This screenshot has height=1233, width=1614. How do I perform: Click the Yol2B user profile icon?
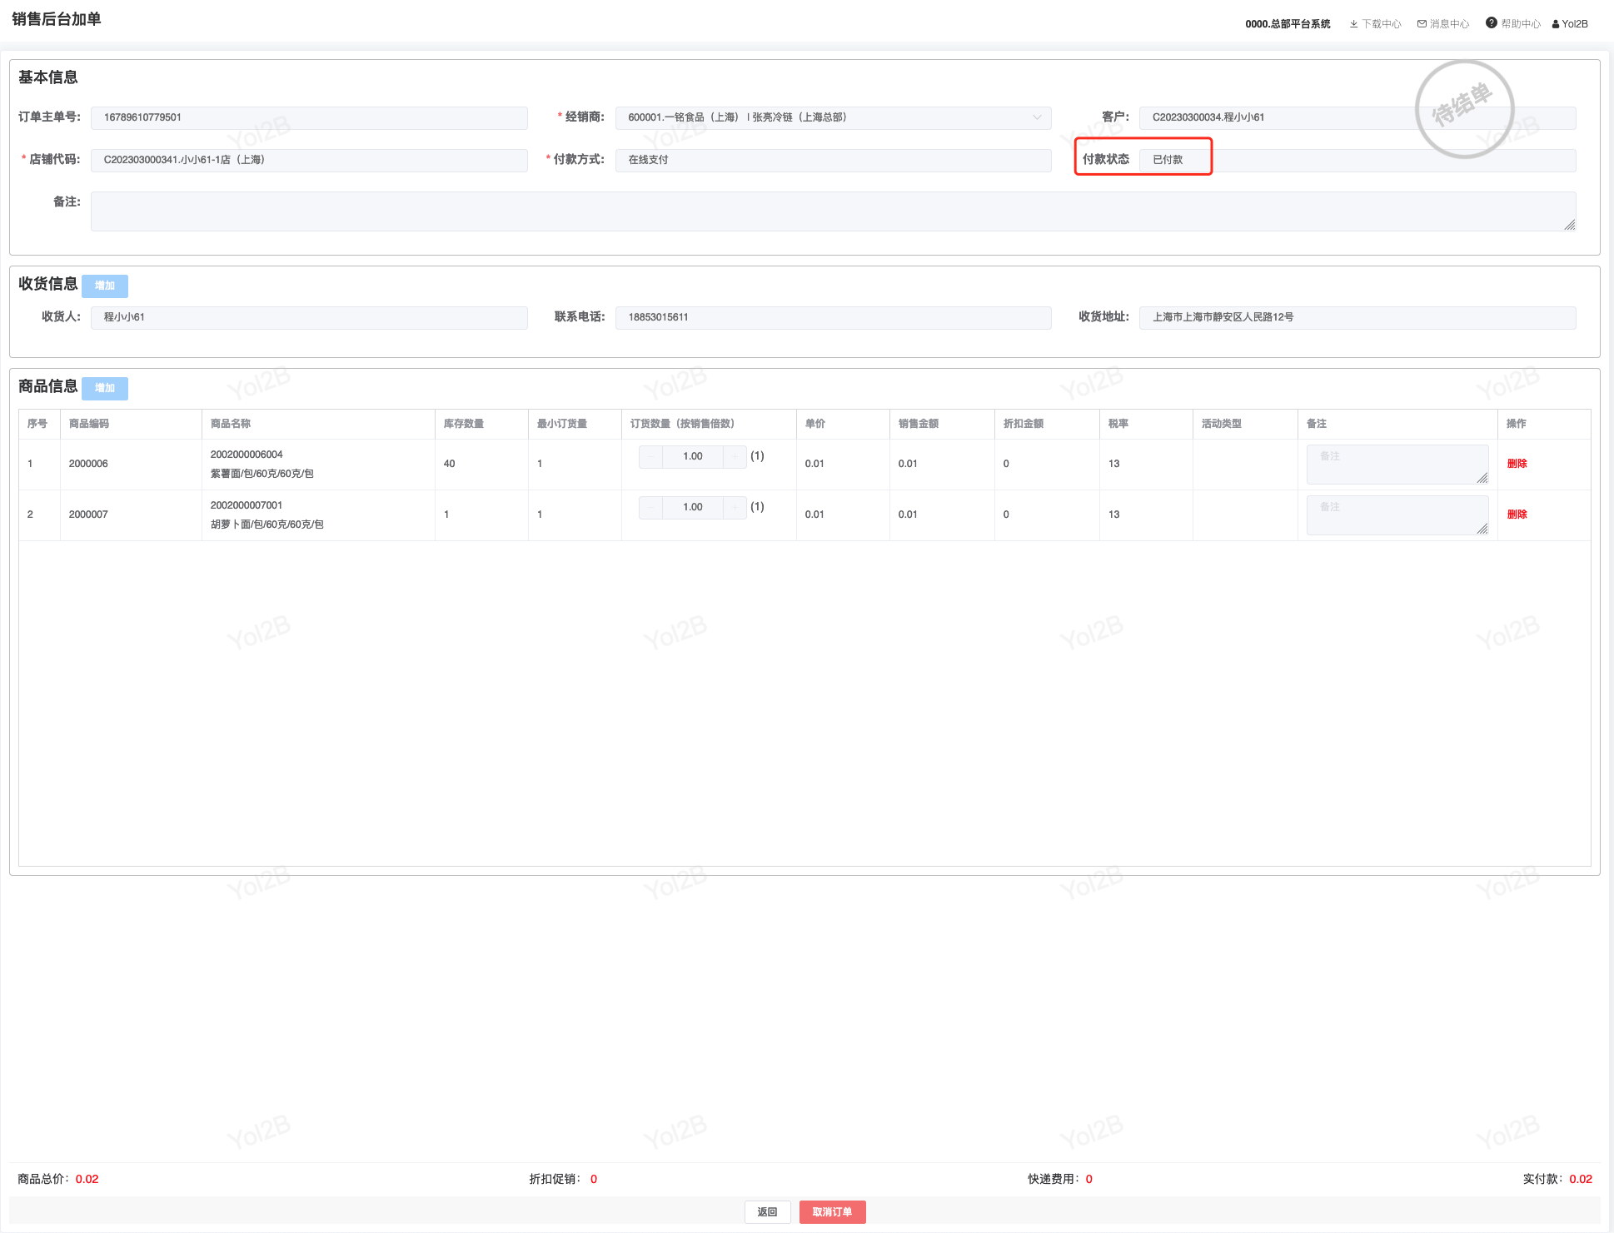pyautogui.click(x=1555, y=24)
